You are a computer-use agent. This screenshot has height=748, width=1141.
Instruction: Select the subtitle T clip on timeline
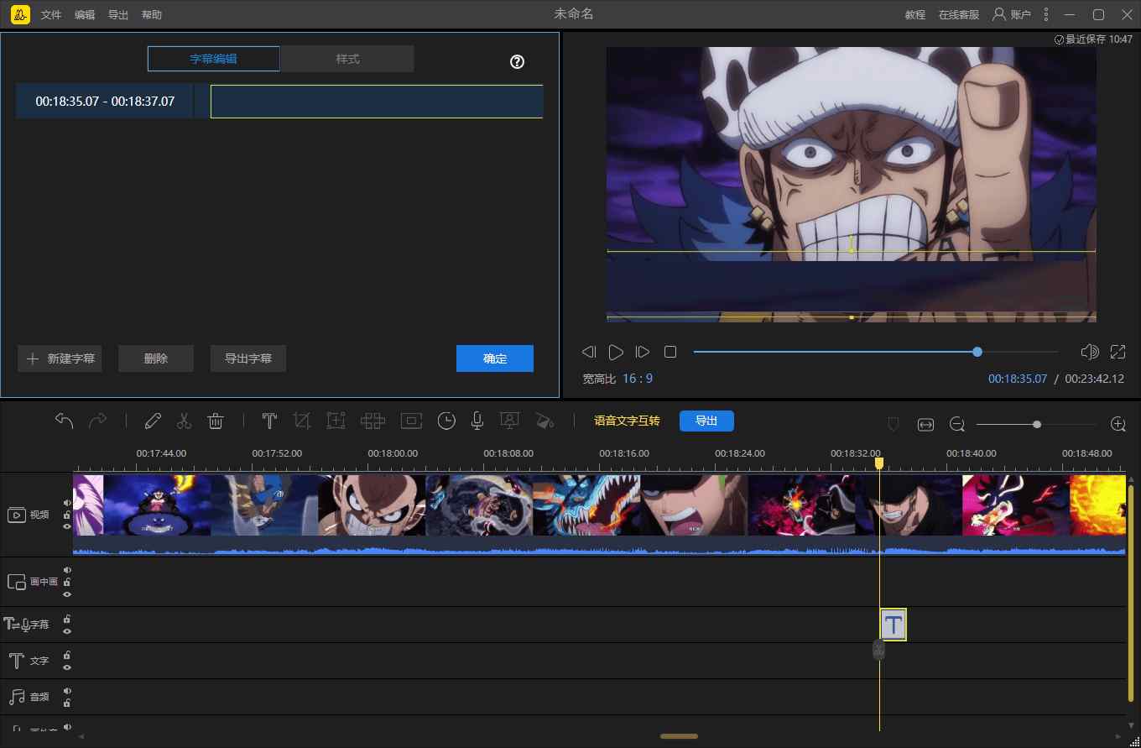pos(894,625)
